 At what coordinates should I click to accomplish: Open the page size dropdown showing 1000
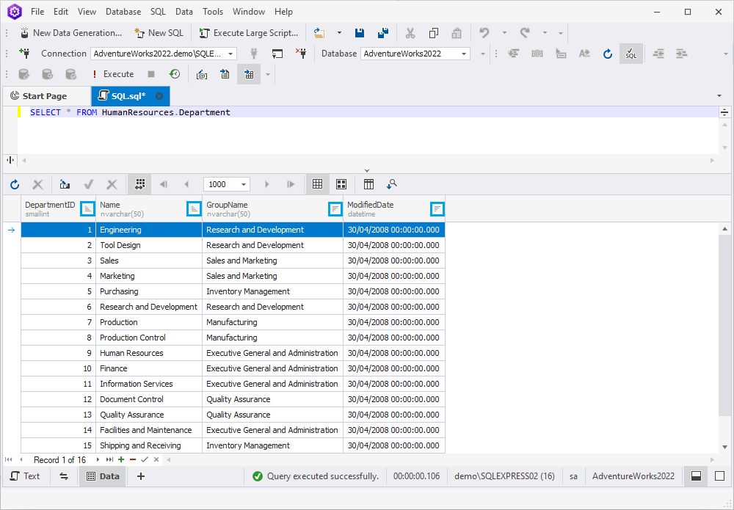[227, 184]
